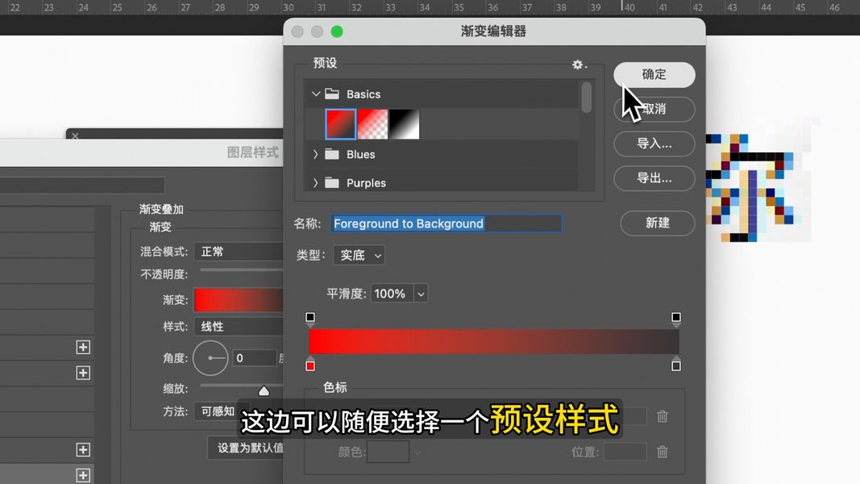The width and height of the screenshot is (860, 484).
Task: Click the red gradient preview in Layer Style
Action: point(239,300)
